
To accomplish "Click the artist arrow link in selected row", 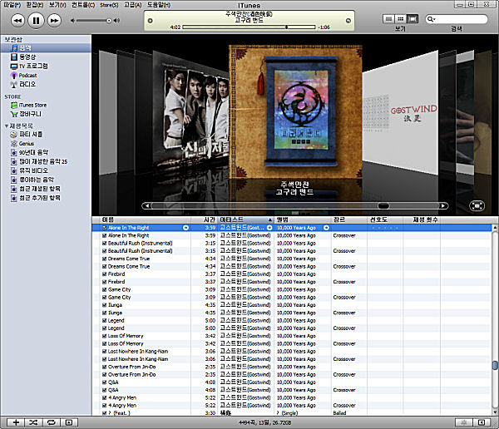I will pos(269,228).
